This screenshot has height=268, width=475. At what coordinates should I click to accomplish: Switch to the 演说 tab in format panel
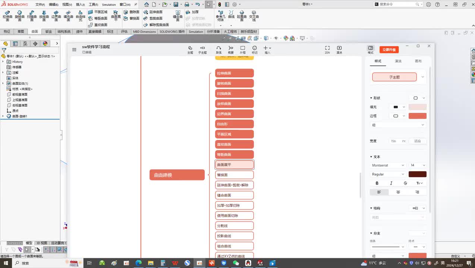[398, 61]
